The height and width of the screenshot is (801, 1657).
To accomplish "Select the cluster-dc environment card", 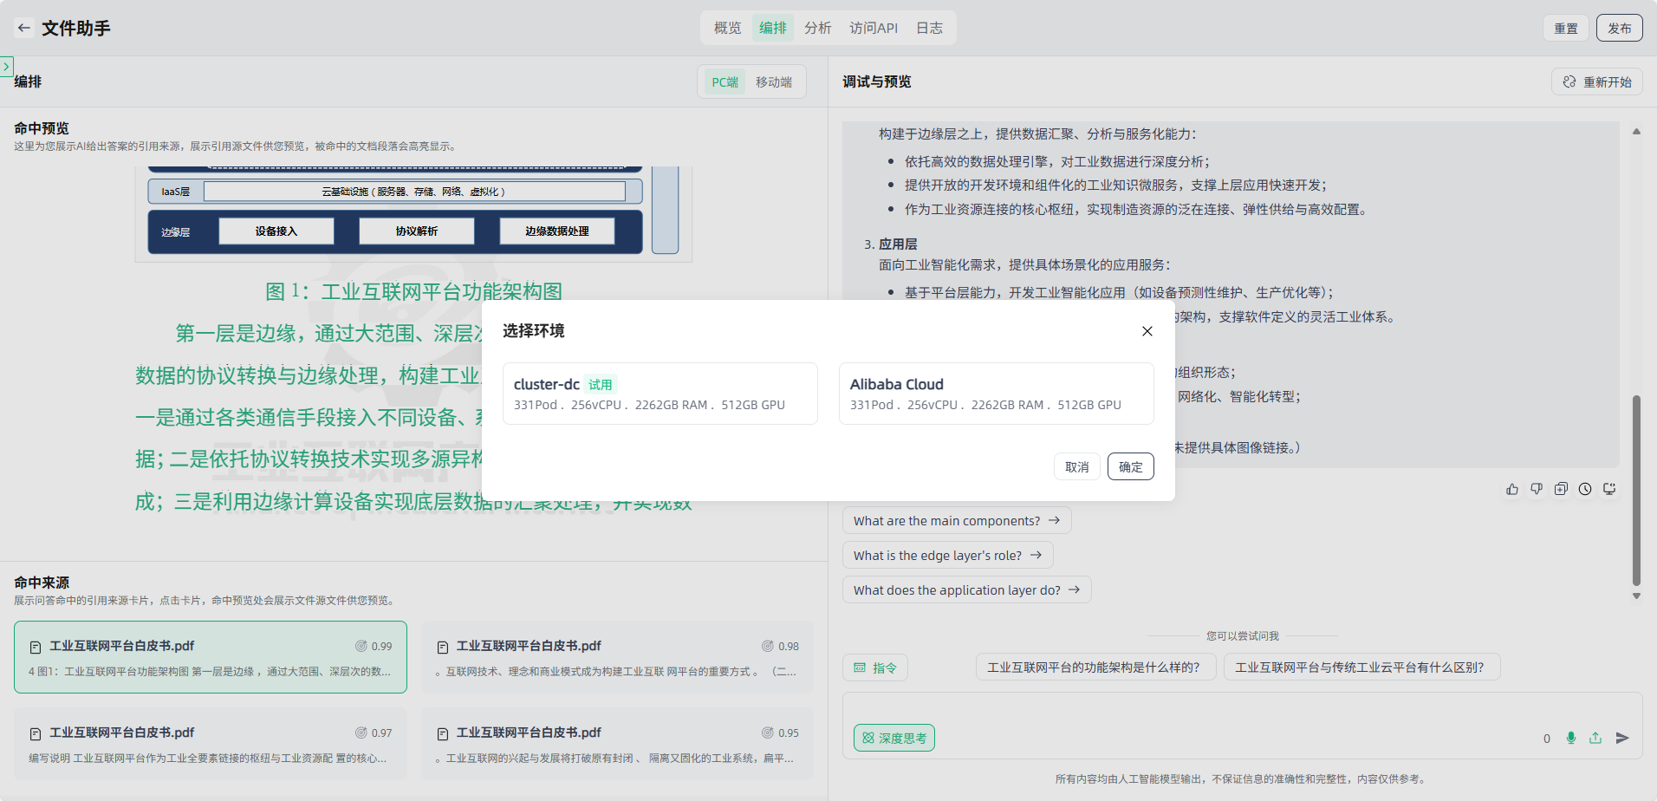I will (x=660, y=394).
